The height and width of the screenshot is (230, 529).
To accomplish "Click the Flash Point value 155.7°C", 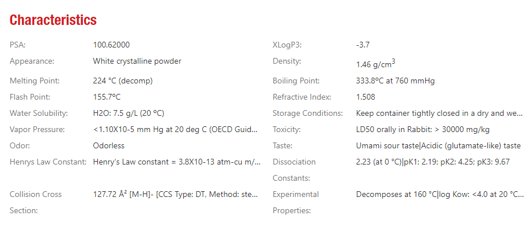I will (x=107, y=97).
